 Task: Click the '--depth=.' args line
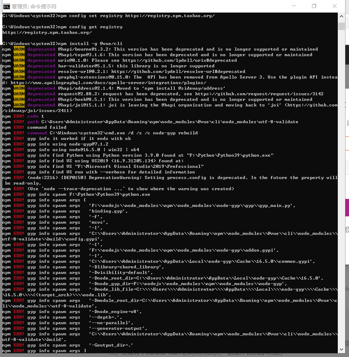[63, 317]
